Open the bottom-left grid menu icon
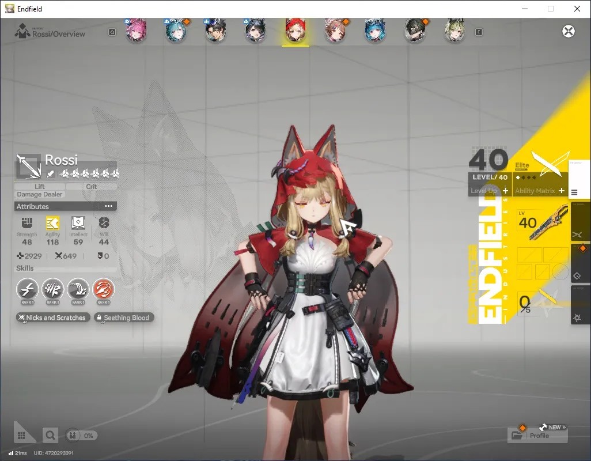 click(x=21, y=436)
